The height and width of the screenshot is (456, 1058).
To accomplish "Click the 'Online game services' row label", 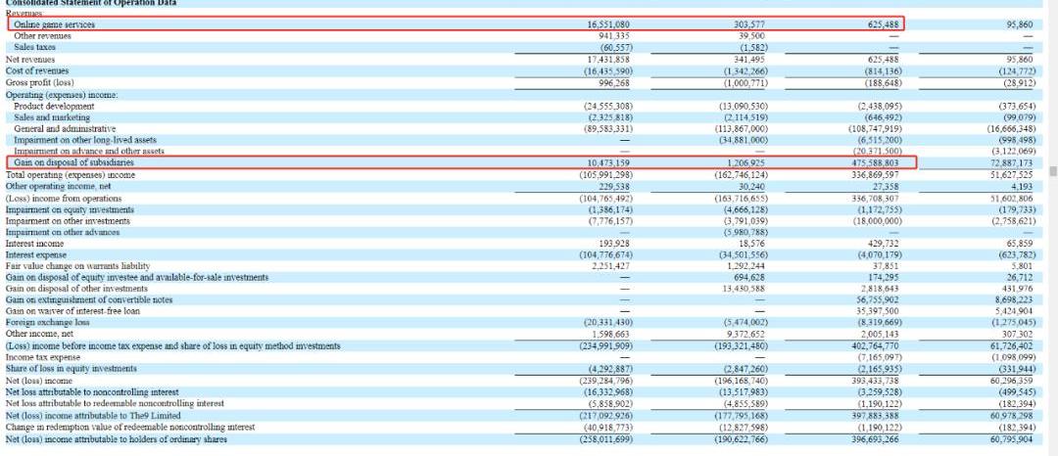I will (55, 23).
